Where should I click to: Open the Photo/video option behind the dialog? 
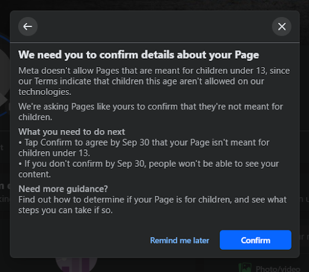click(x=270, y=268)
